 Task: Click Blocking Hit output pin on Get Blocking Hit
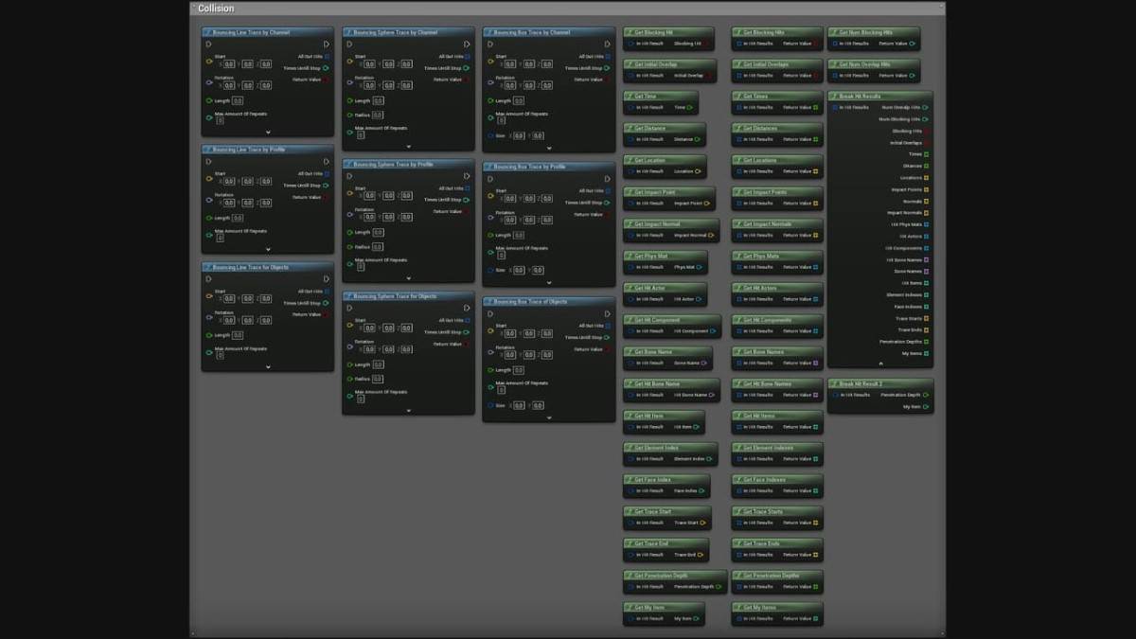(x=708, y=44)
